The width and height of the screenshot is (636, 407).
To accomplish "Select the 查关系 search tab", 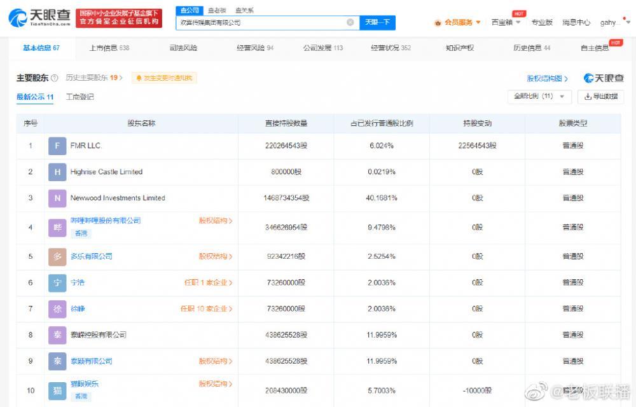I will tap(244, 10).
